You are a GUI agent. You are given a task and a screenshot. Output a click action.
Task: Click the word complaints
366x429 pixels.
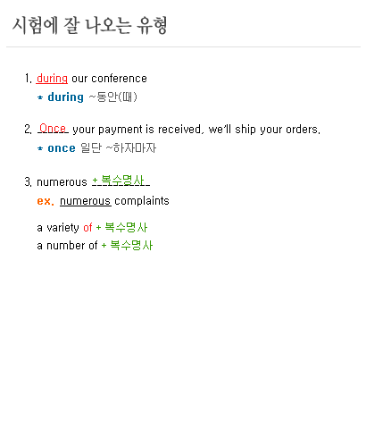pos(142,201)
